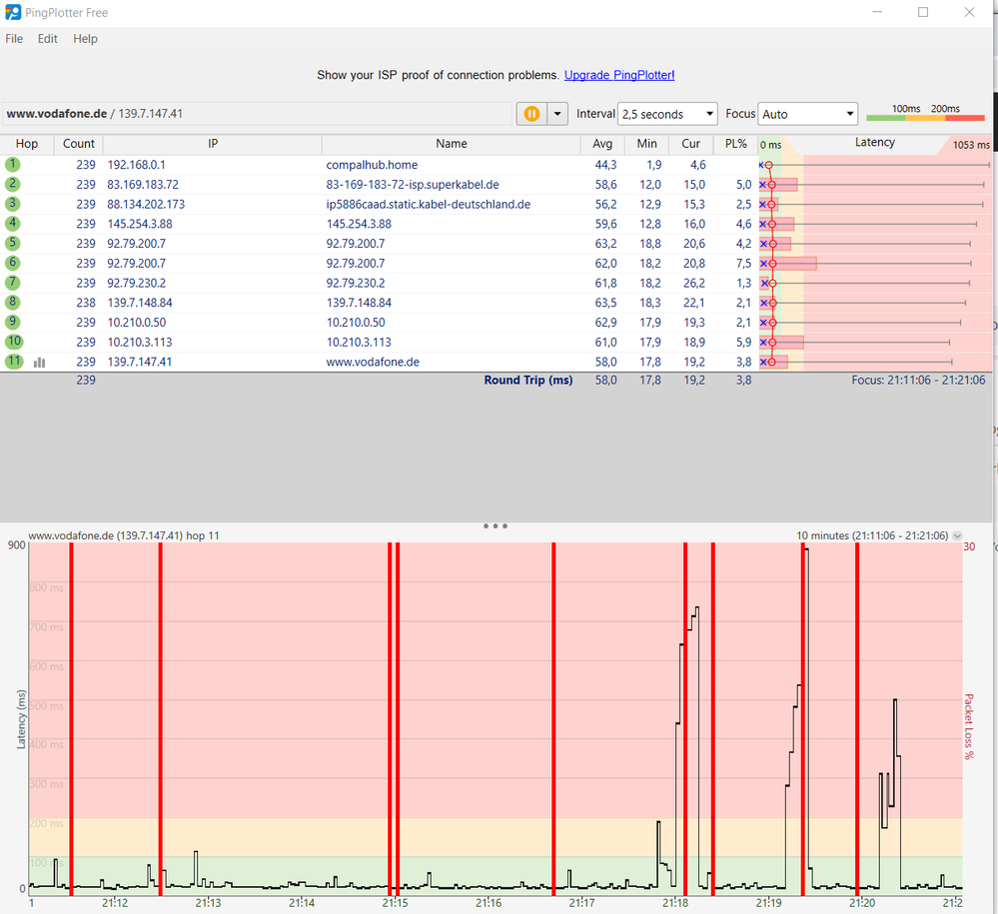
Task: Click the Cur column header
Action: pyautogui.click(x=690, y=144)
